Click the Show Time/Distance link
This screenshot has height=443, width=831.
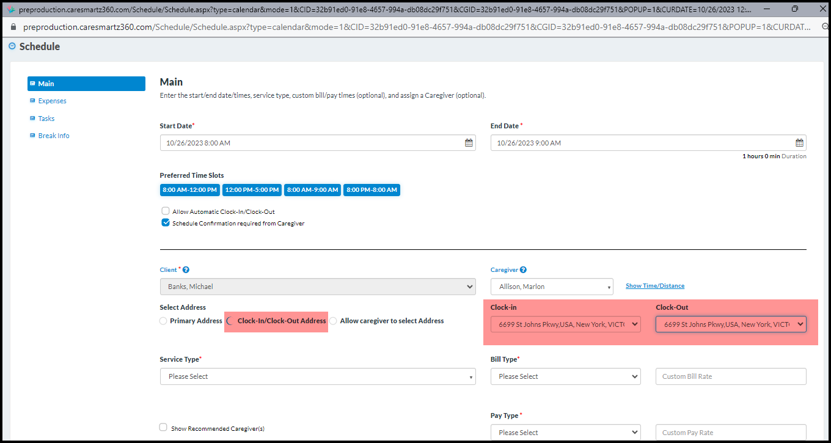pos(654,286)
